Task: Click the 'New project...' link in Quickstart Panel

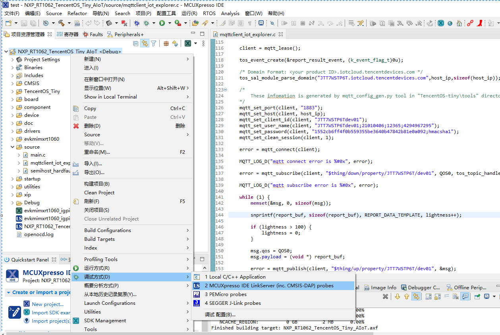Action: [48, 304]
